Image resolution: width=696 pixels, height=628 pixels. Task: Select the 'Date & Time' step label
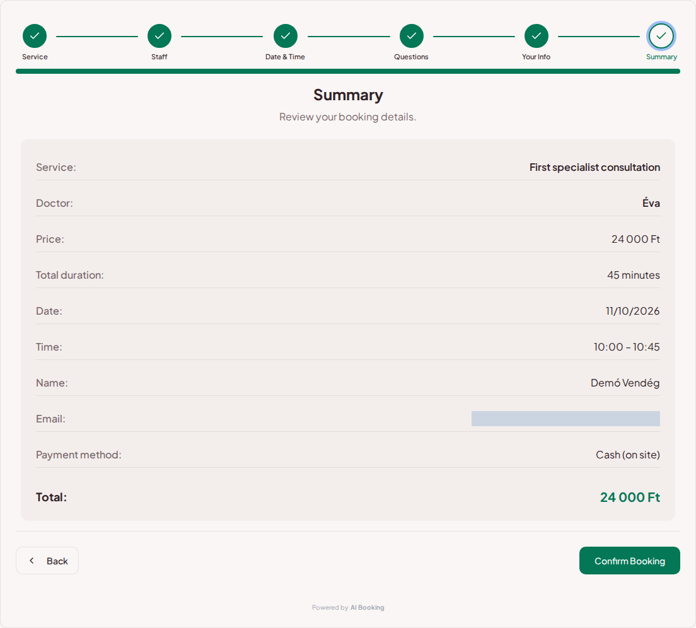[285, 57]
